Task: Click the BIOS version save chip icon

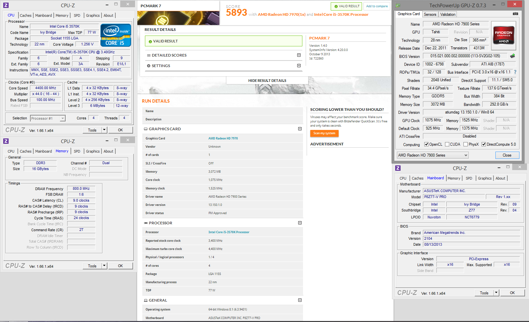Action: click(x=513, y=56)
